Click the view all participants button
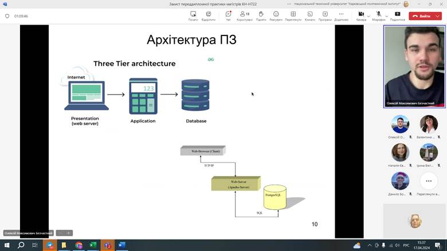447x251 pixels. [x=429, y=182]
